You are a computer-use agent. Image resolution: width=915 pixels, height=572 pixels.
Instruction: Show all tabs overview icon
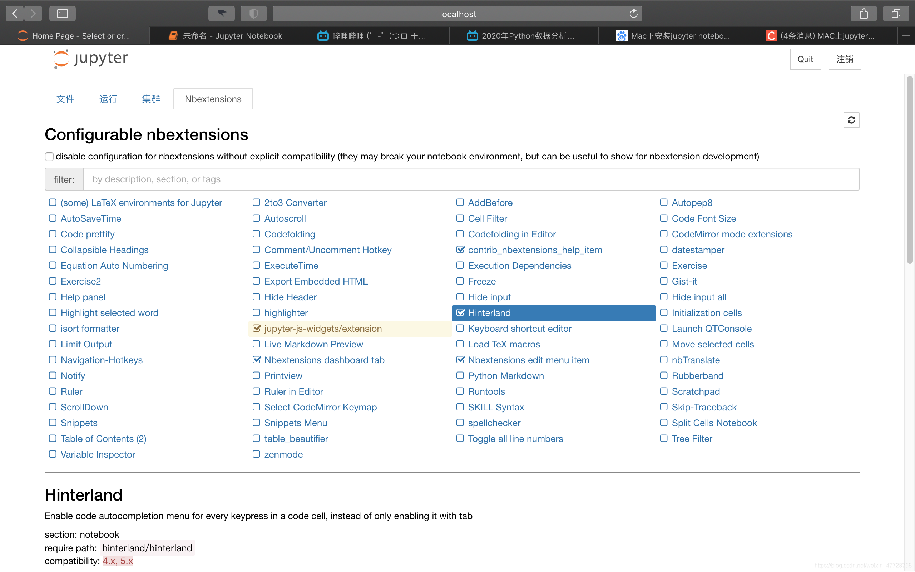coord(896,14)
